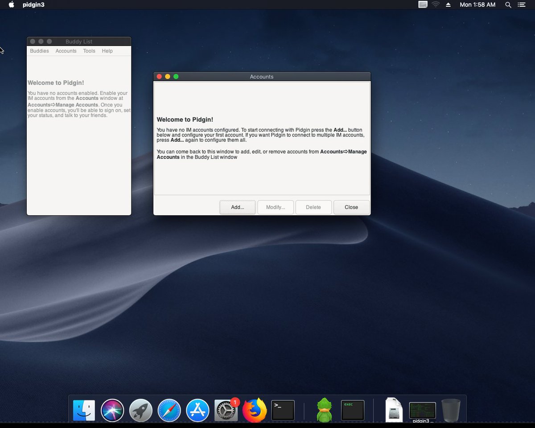Open Terminal from the dock
The height and width of the screenshot is (428, 535).
tap(283, 410)
